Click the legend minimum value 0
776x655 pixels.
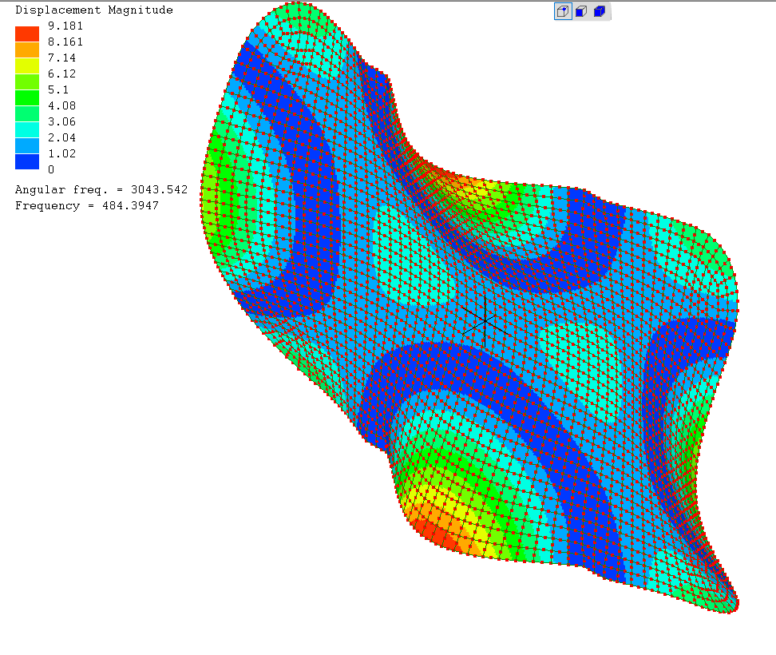point(51,169)
